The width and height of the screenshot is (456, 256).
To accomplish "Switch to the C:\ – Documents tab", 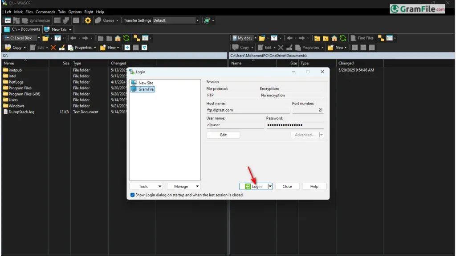I will 22,29.
